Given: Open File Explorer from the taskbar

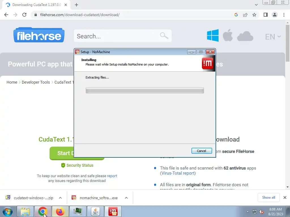Looking at the screenshot, I should tap(25, 211).
